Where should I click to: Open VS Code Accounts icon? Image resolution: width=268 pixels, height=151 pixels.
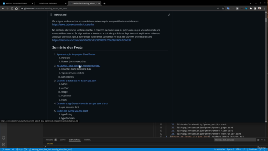click(x=3, y=138)
